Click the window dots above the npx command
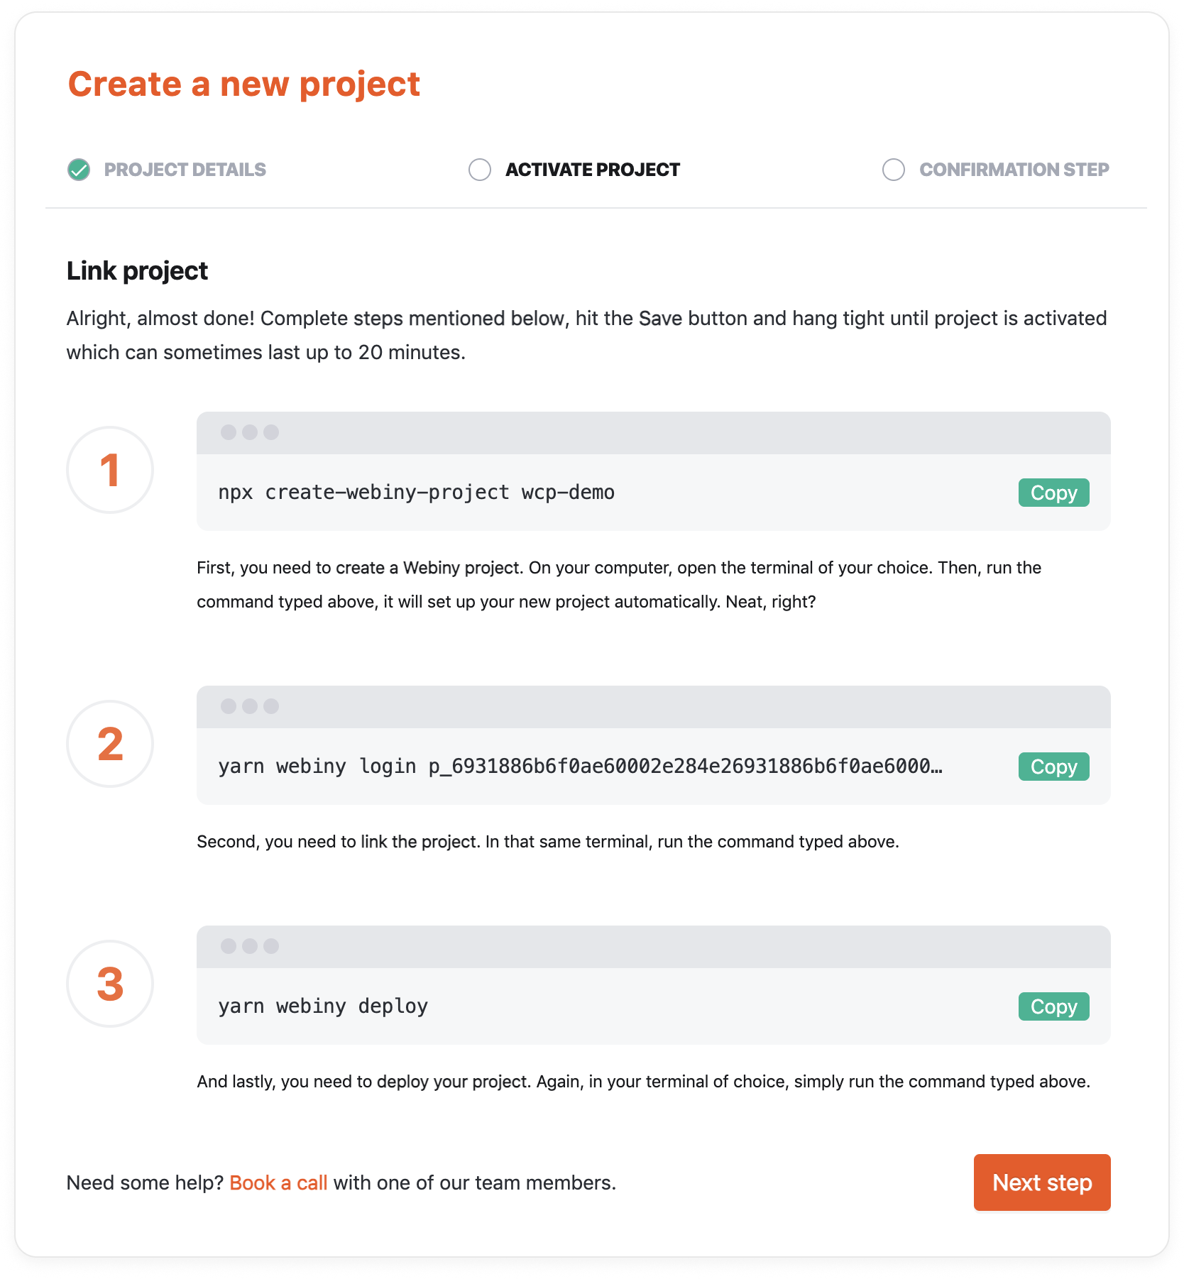 (250, 430)
